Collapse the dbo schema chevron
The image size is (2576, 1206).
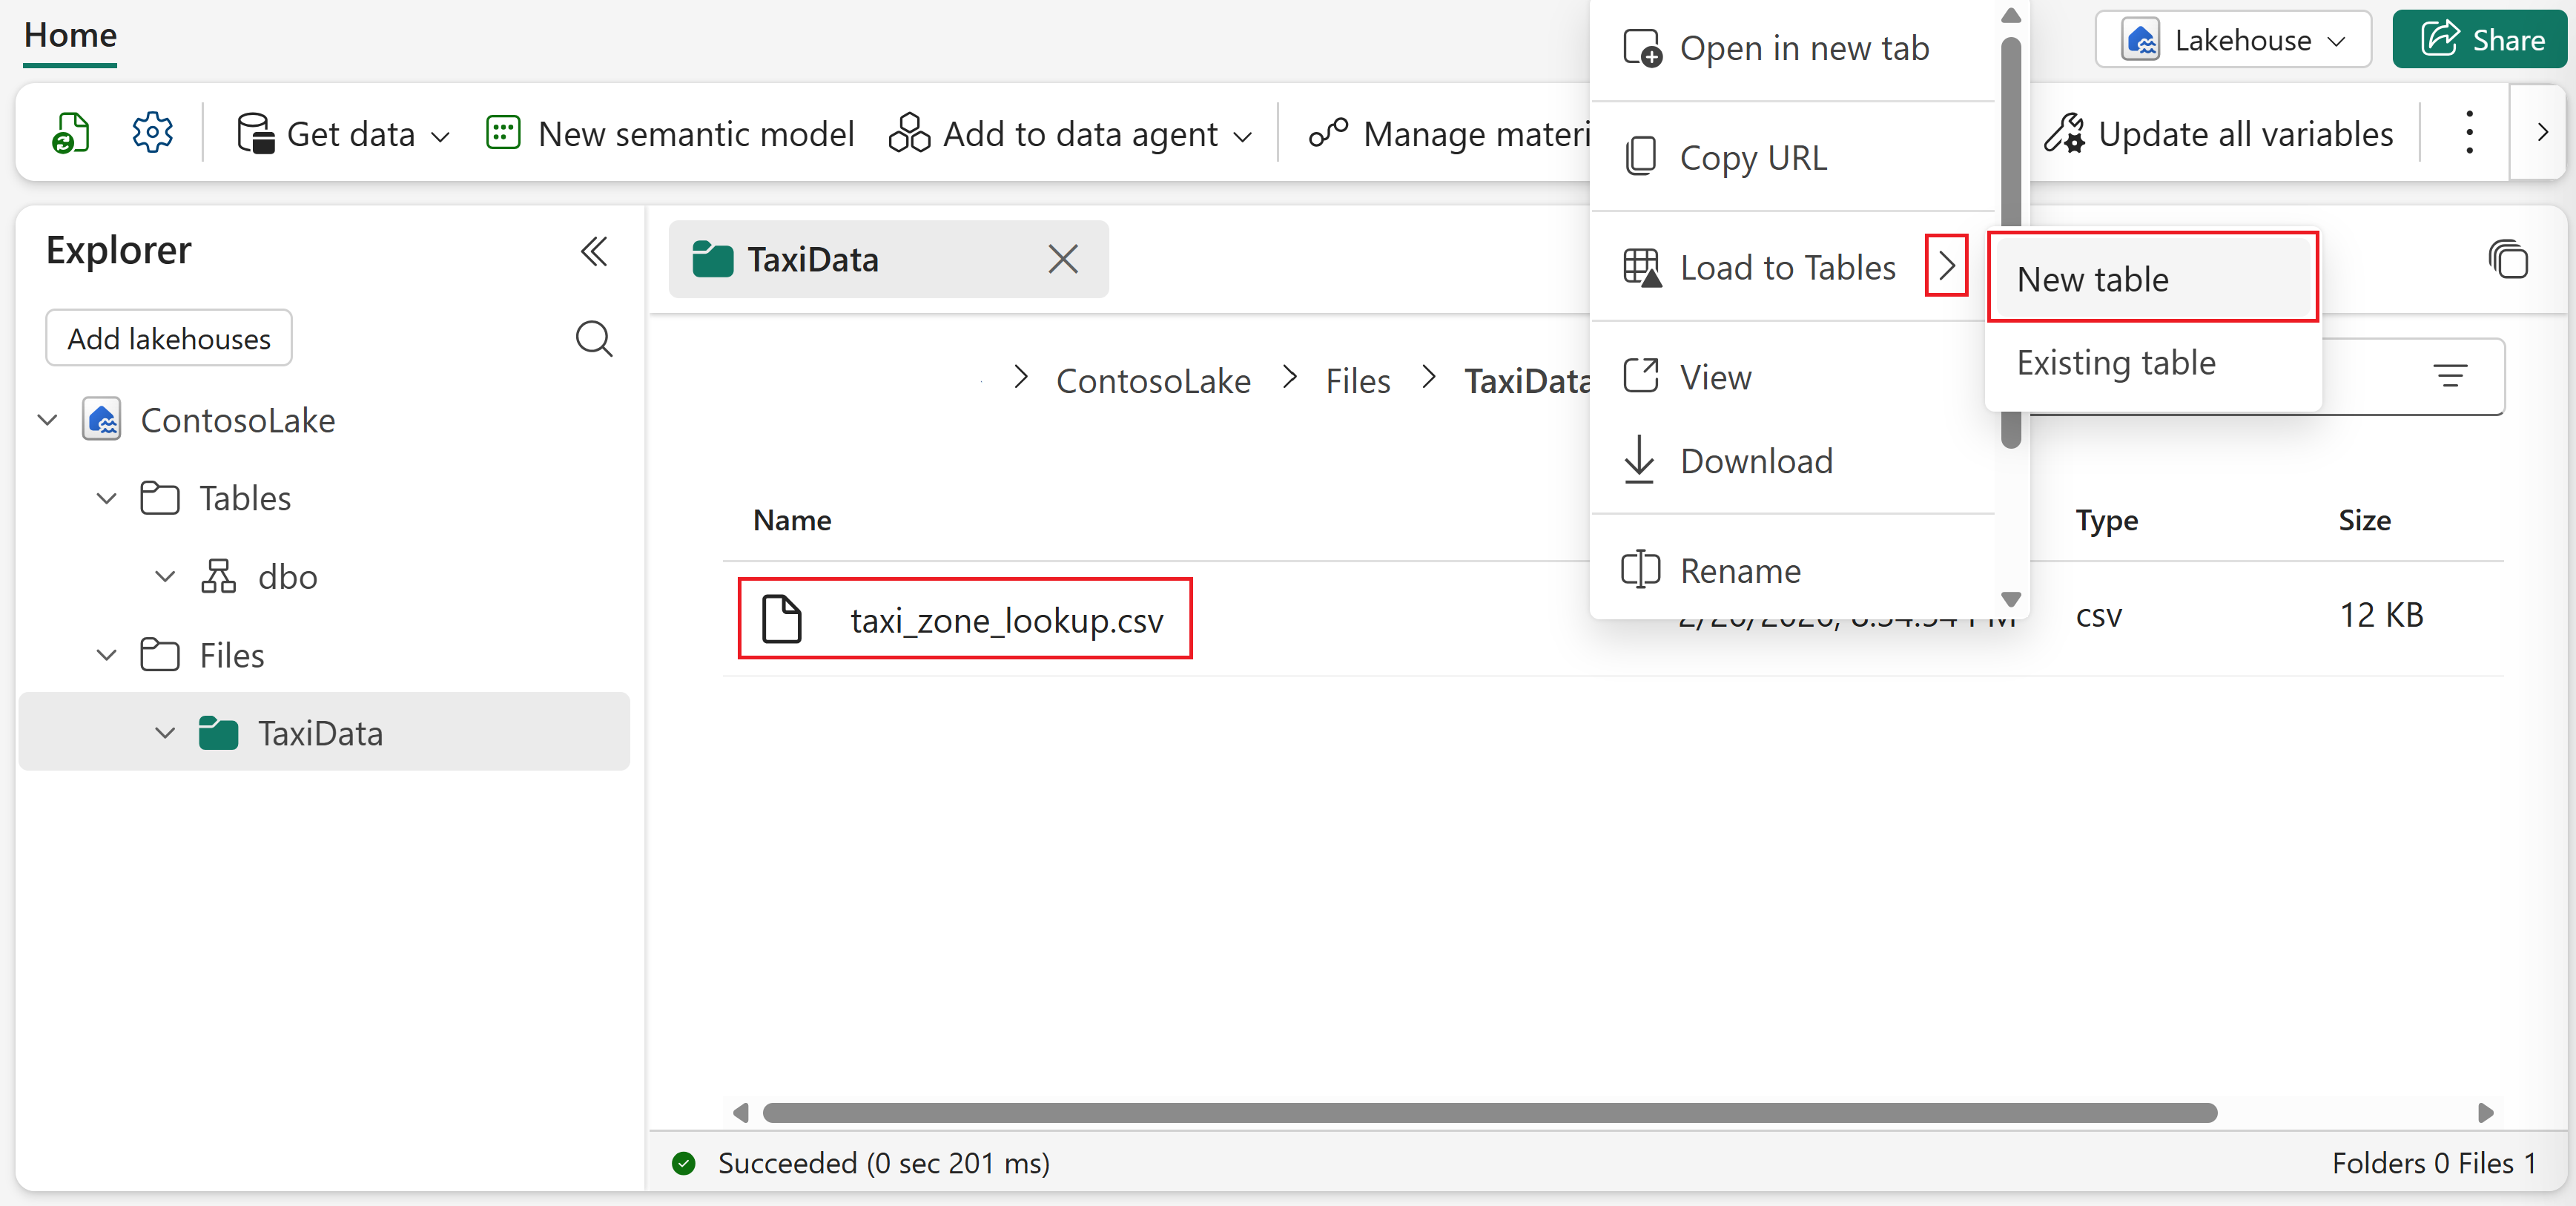tap(166, 577)
